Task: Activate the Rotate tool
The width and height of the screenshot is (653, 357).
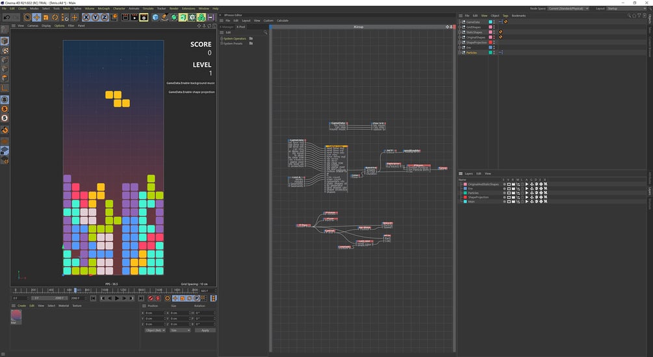Action: click(55, 18)
